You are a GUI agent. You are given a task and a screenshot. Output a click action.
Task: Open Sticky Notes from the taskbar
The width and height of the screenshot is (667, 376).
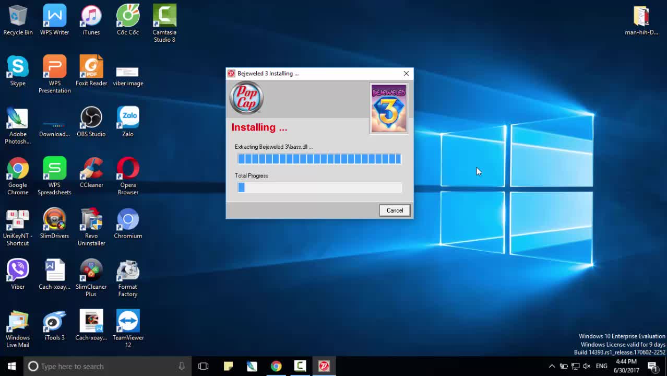point(228,366)
